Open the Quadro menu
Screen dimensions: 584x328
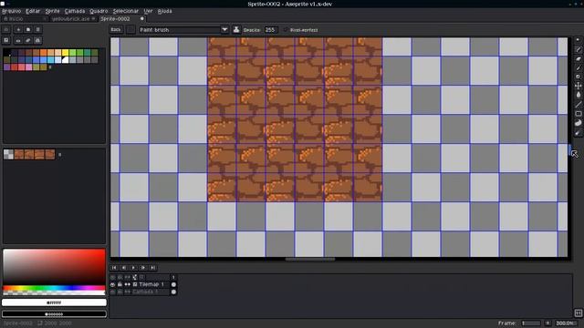(x=99, y=11)
